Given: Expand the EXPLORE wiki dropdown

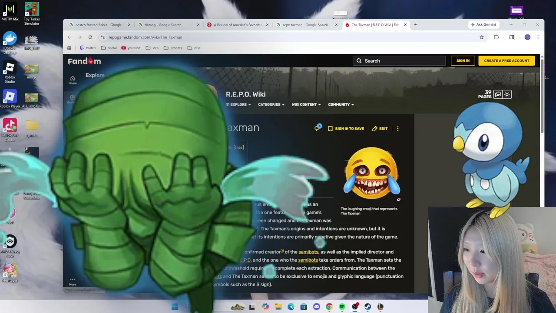Looking at the screenshot, I should 238,104.
